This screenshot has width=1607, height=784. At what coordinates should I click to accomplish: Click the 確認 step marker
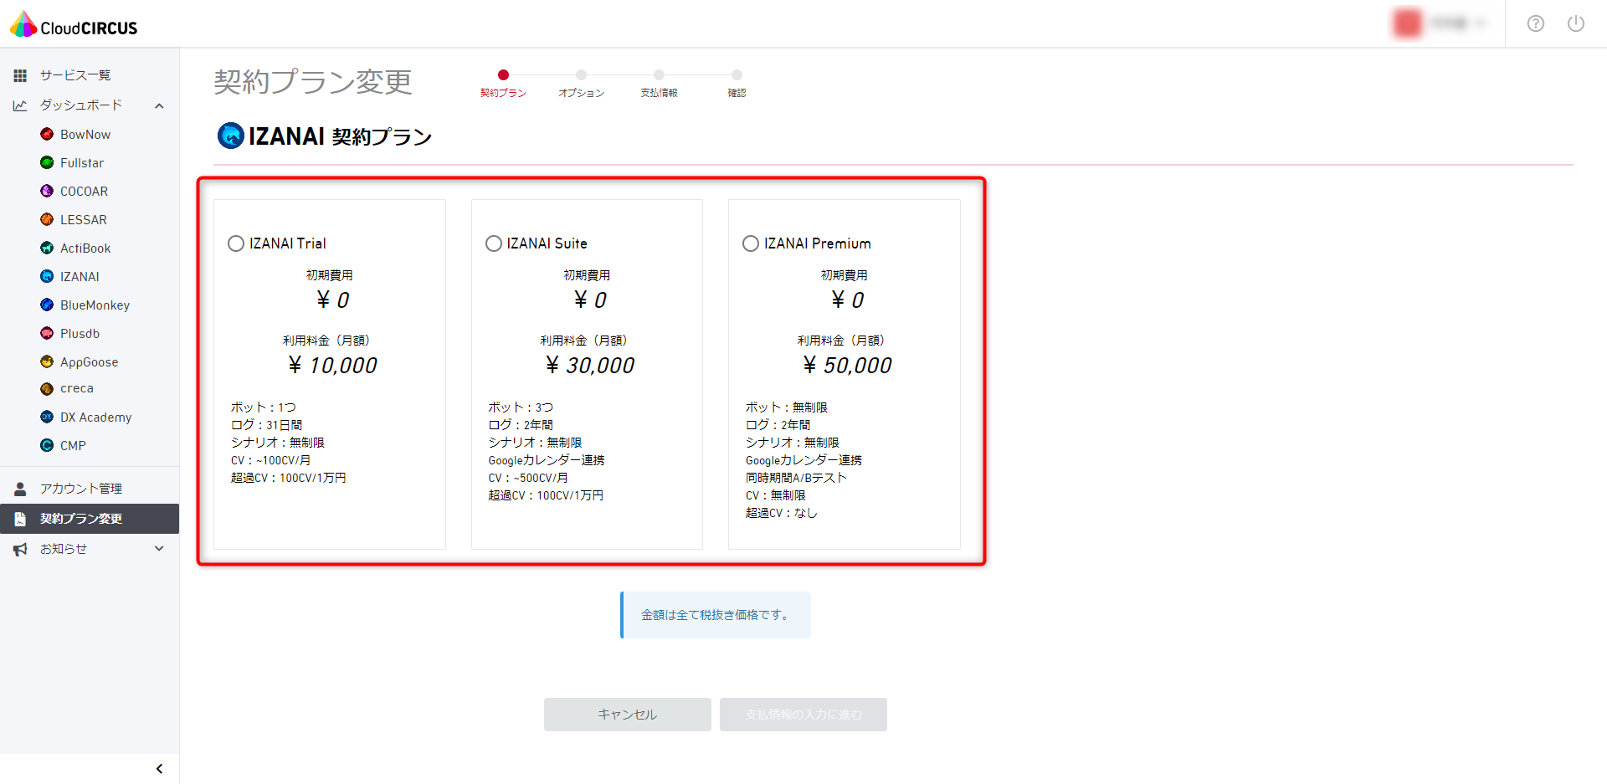click(737, 75)
